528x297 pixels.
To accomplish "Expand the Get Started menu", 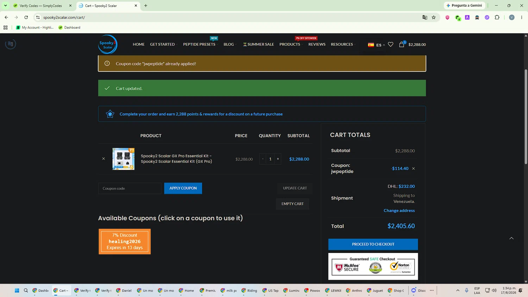I will coord(163,44).
